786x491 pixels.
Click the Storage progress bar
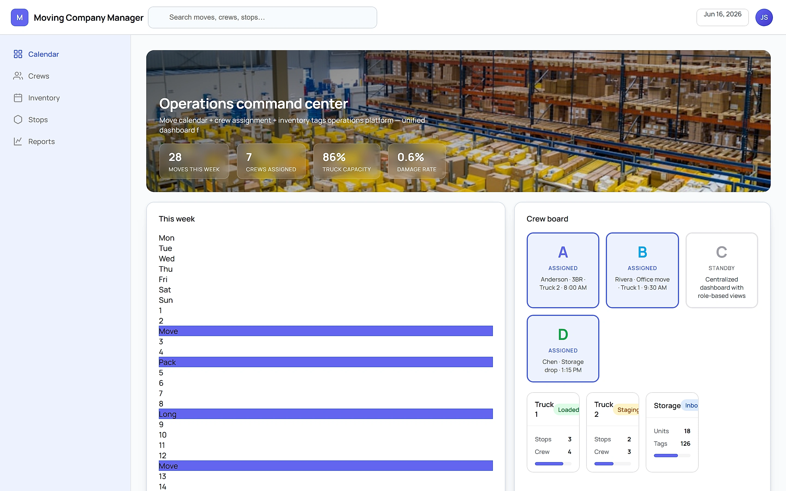tap(672, 456)
